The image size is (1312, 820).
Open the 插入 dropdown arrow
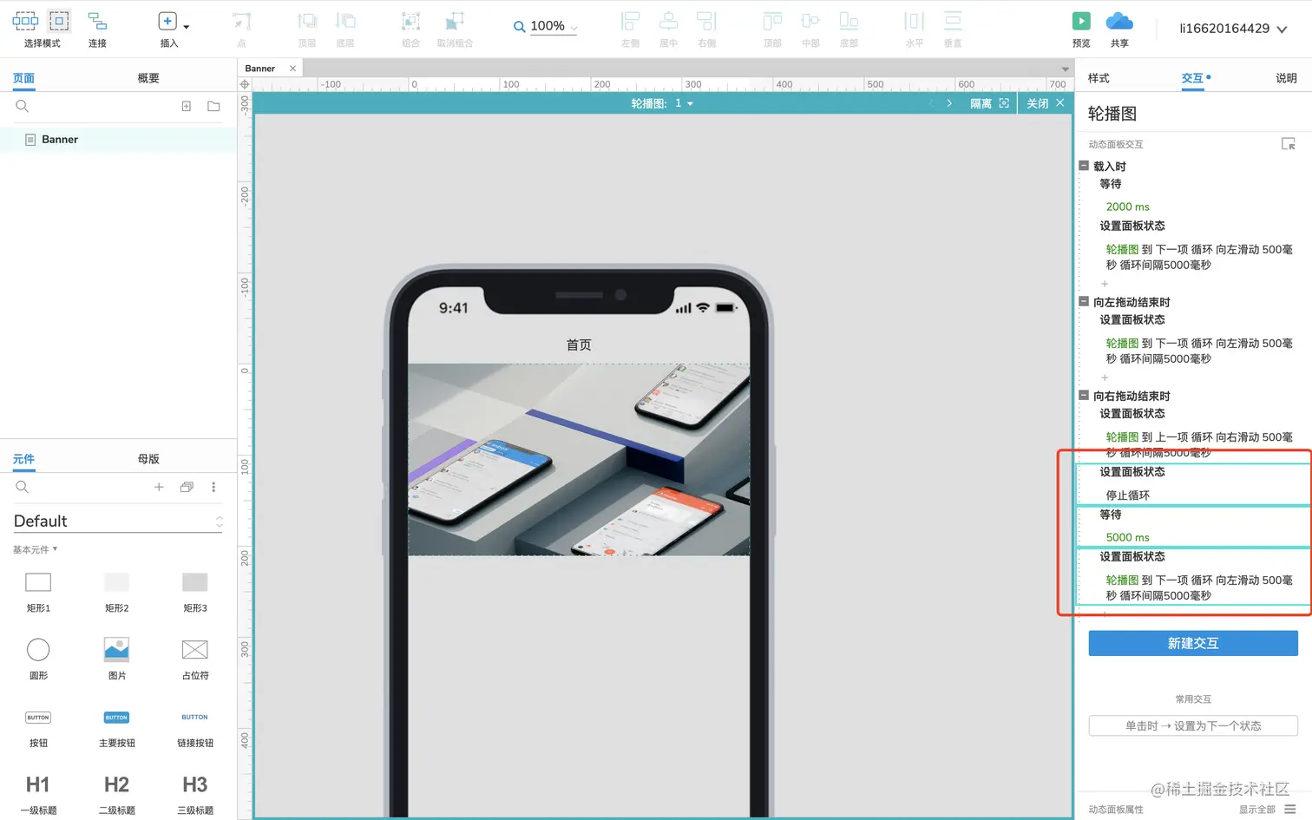(x=187, y=27)
